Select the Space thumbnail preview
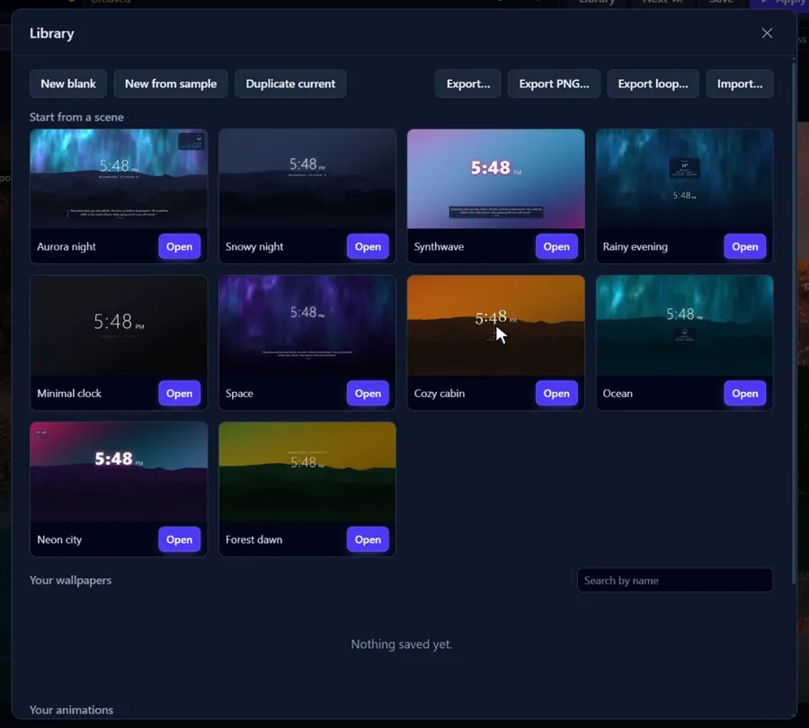The width and height of the screenshot is (809, 728). (x=307, y=325)
